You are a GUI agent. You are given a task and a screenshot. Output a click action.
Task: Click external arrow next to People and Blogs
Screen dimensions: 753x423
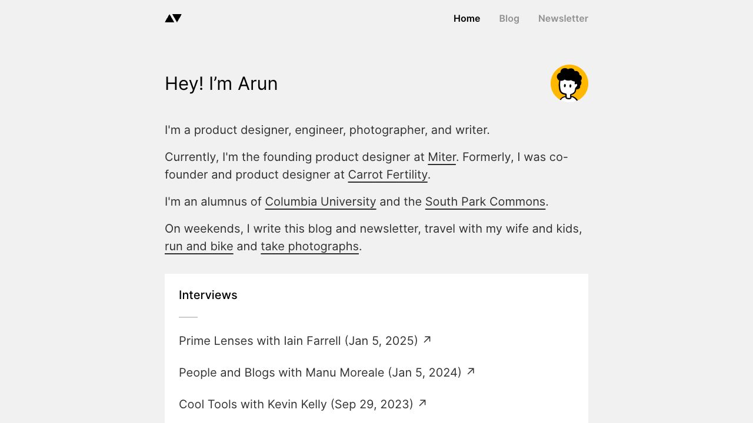point(471,371)
